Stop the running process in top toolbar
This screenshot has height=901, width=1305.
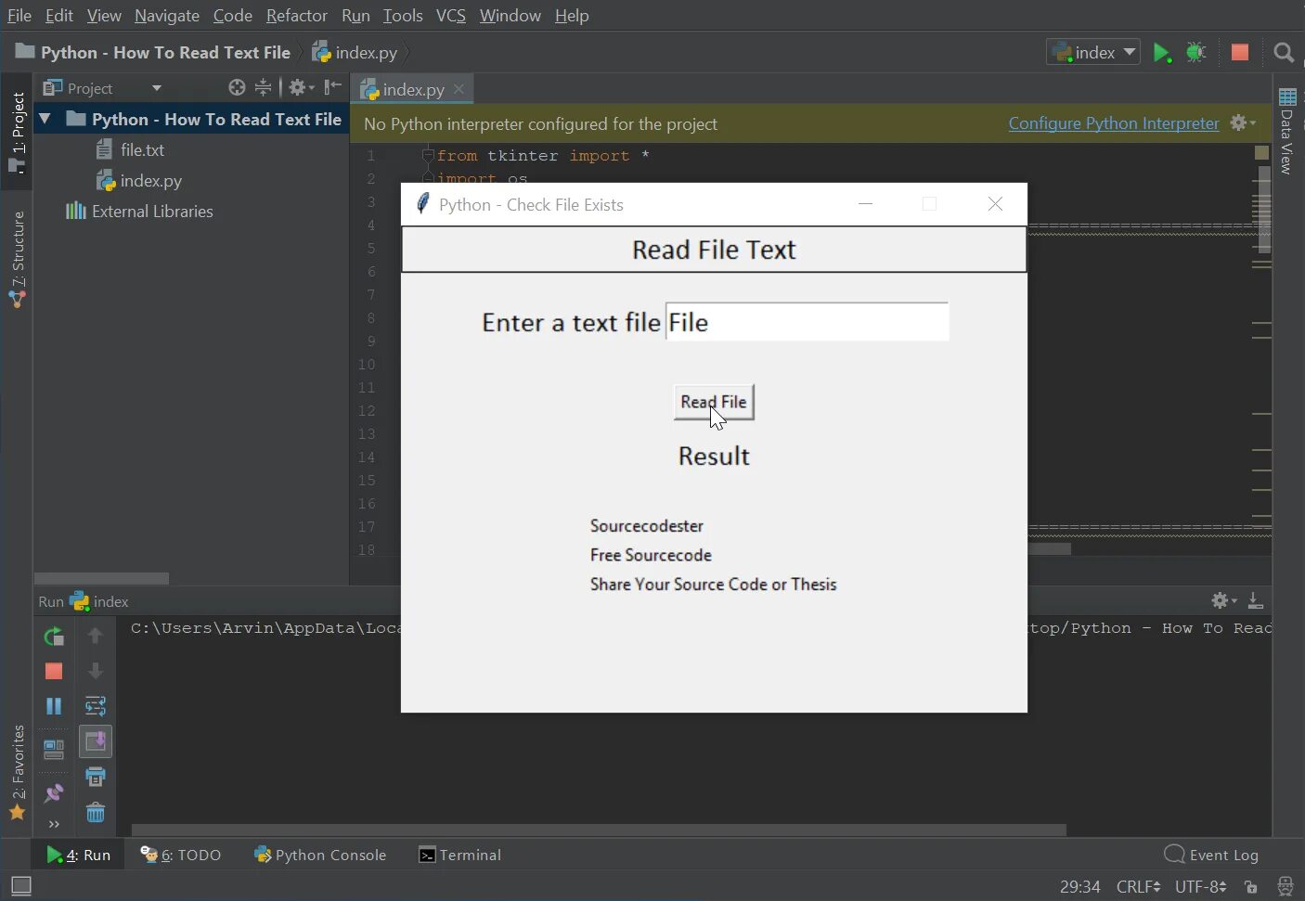coord(1239,52)
